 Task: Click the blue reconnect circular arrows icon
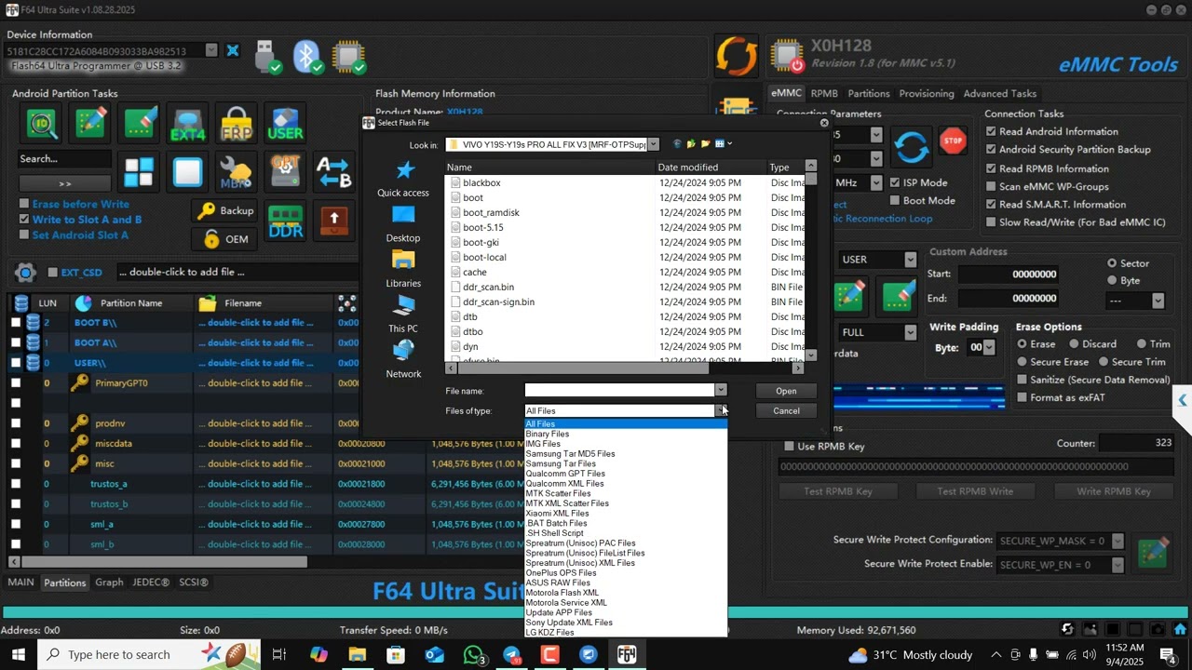click(911, 147)
